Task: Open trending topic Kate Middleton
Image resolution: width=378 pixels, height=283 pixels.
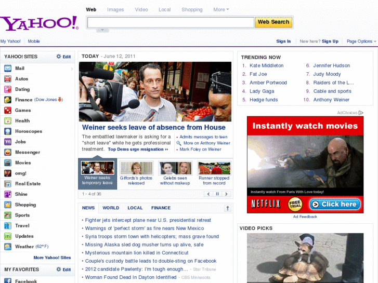Action: pos(266,65)
